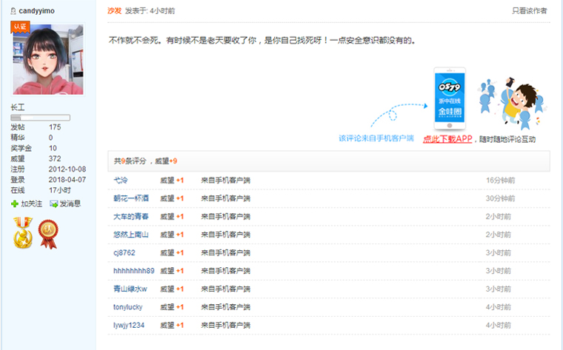Click the 点此下载APP download link
Screen dimensions: 563x350
pos(447,139)
